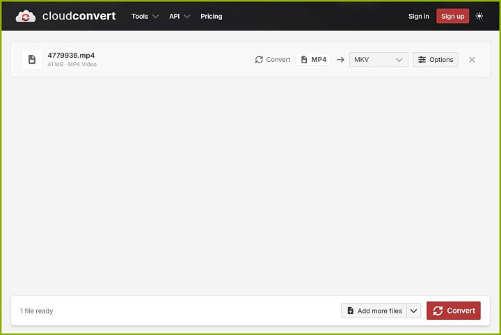
Task: Expand the Tools menu chevron
Action: point(155,16)
